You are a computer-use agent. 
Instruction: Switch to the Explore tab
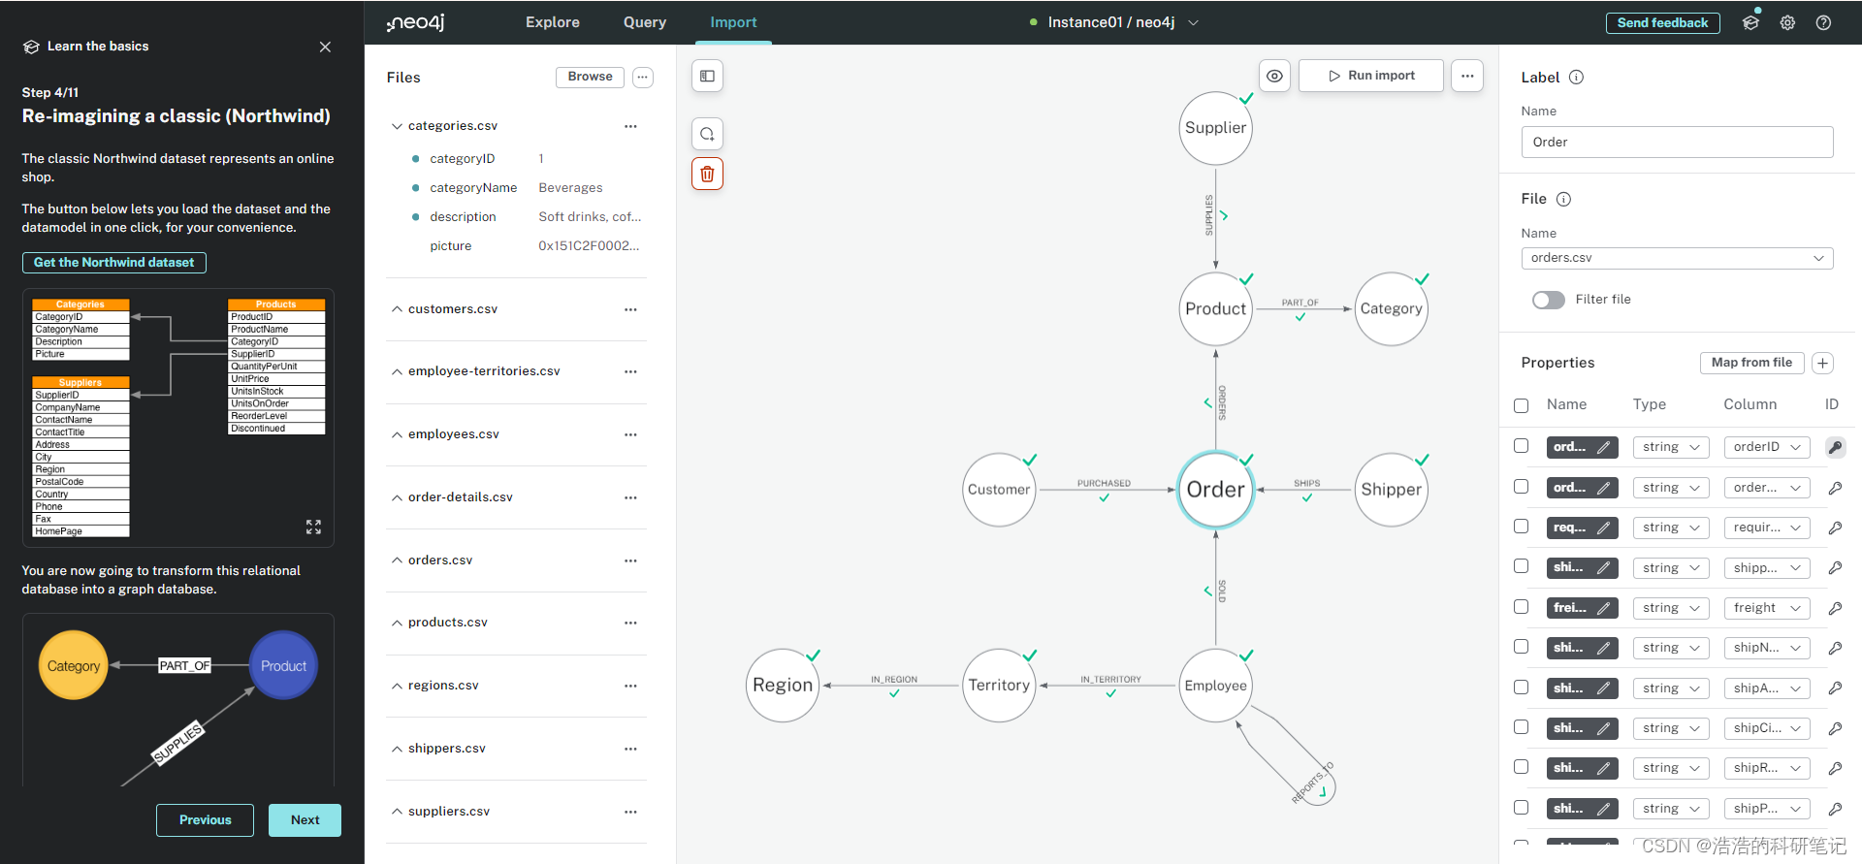pyautogui.click(x=553, y=22)
